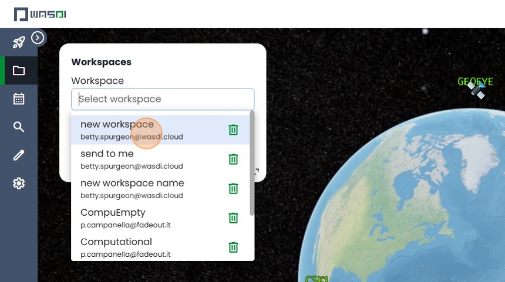Delete the Computational workspace
Screen dimensions: 505x282
(x=233, y=247)
